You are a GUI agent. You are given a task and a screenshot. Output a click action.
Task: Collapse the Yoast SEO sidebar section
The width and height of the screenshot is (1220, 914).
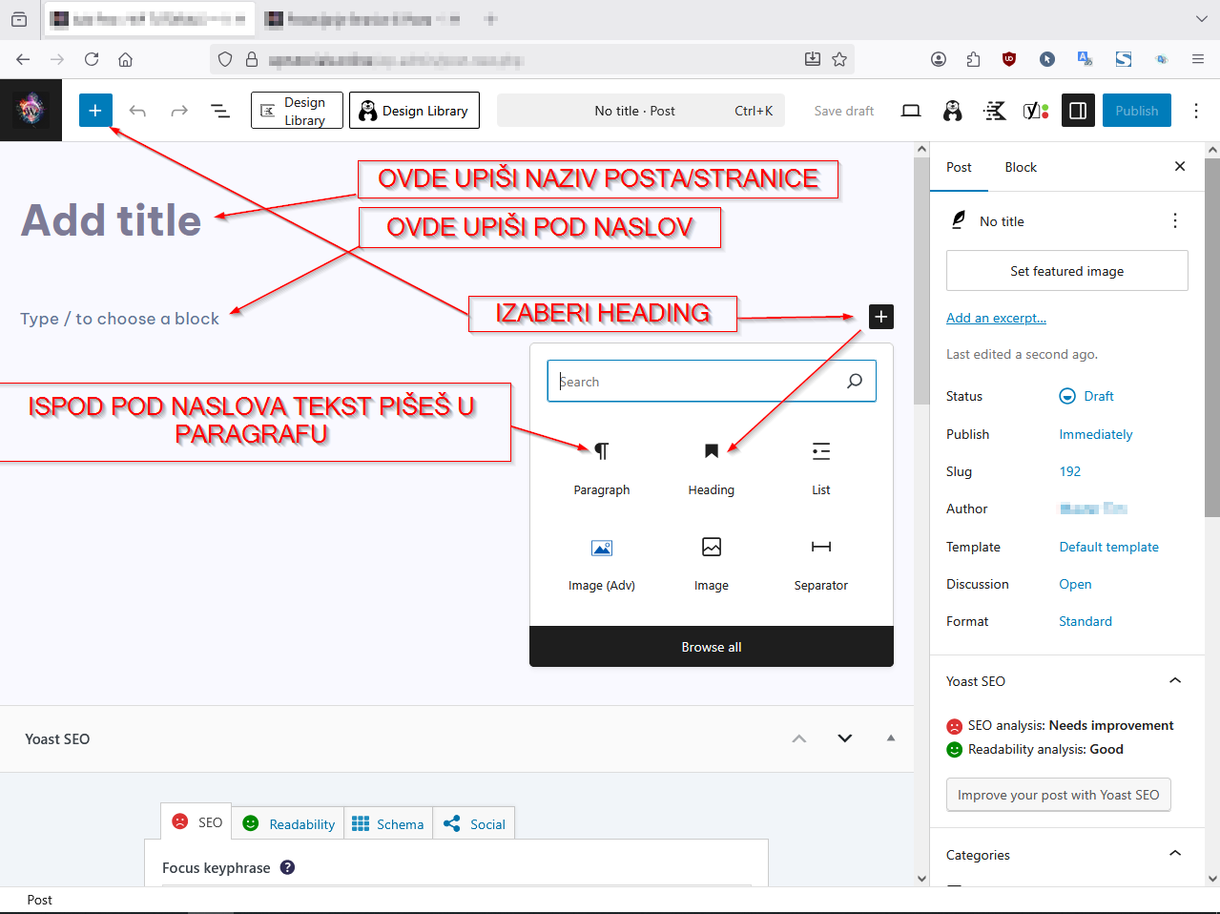[1174, 681]
